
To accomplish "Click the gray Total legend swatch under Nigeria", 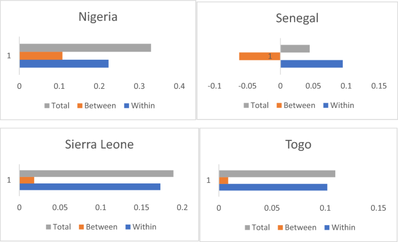I will [48, 106].
